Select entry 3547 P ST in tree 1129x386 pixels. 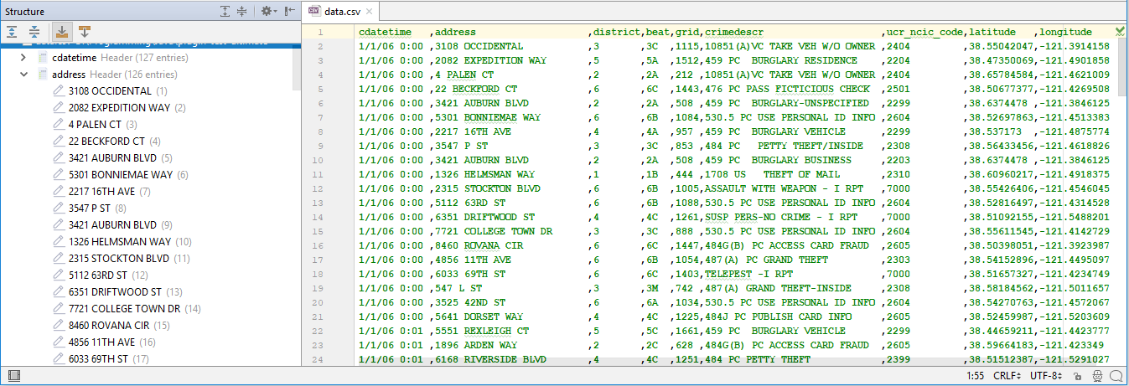point(97,208)
